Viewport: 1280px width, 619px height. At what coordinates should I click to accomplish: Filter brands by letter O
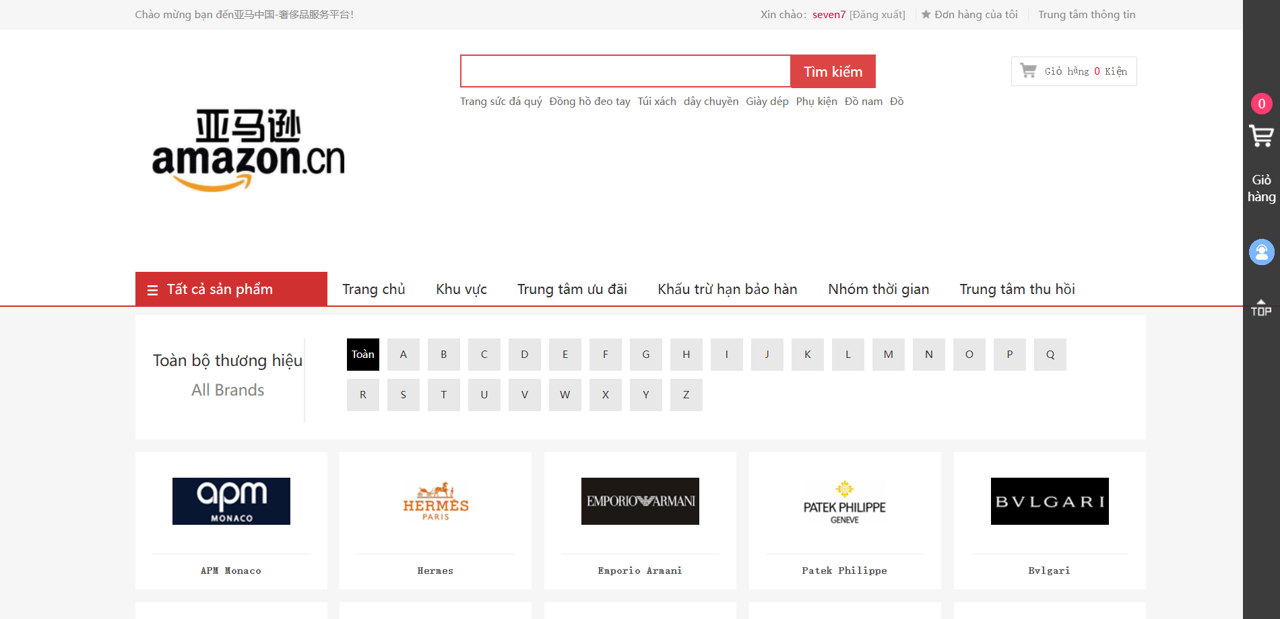pyautogui.click(x=969, y=355)
